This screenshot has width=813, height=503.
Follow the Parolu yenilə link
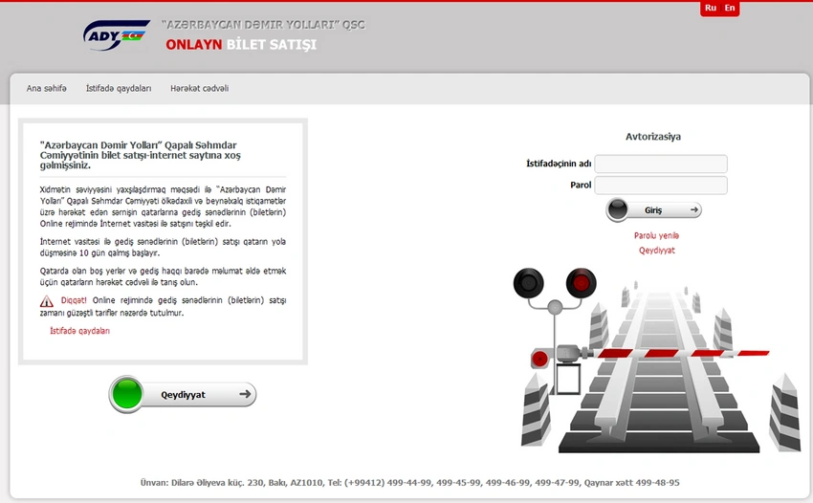pos(656,235)
